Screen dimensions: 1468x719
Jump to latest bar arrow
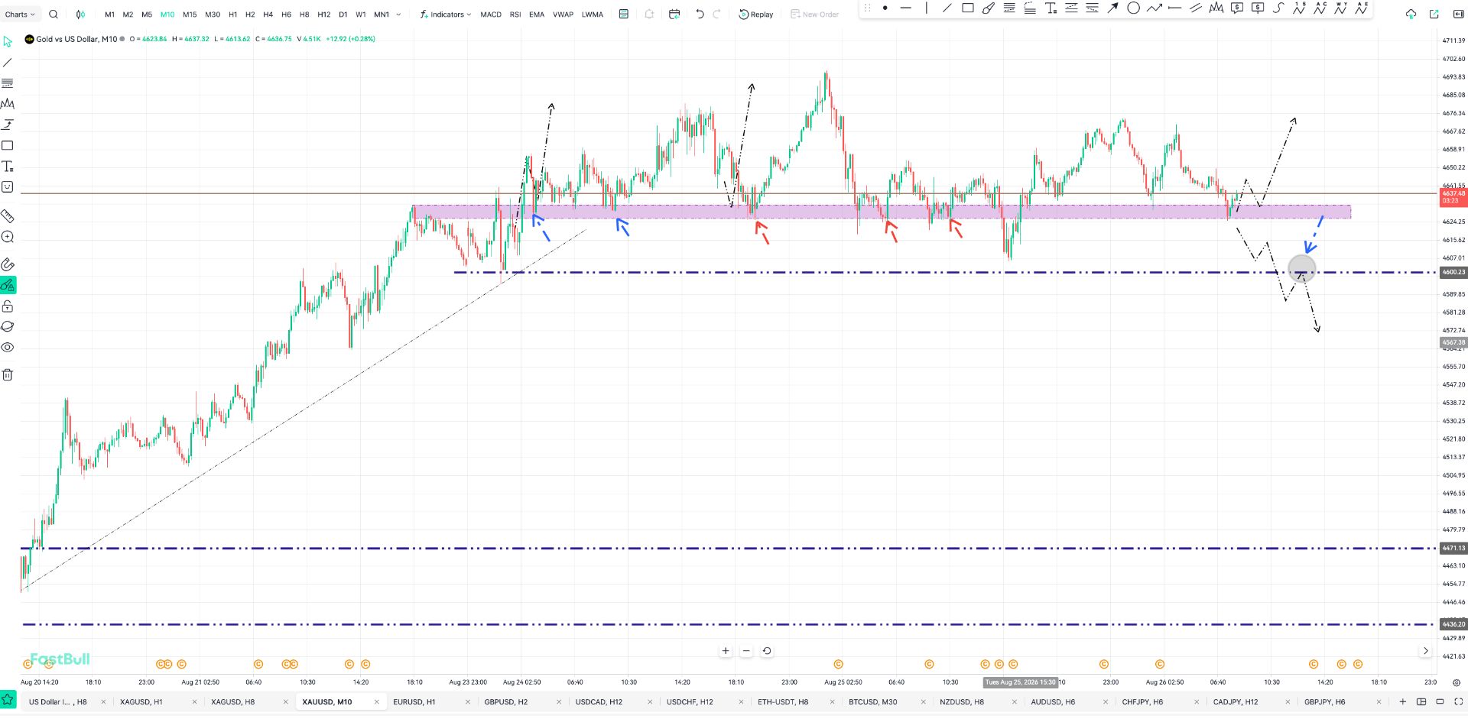(1425, 651)
